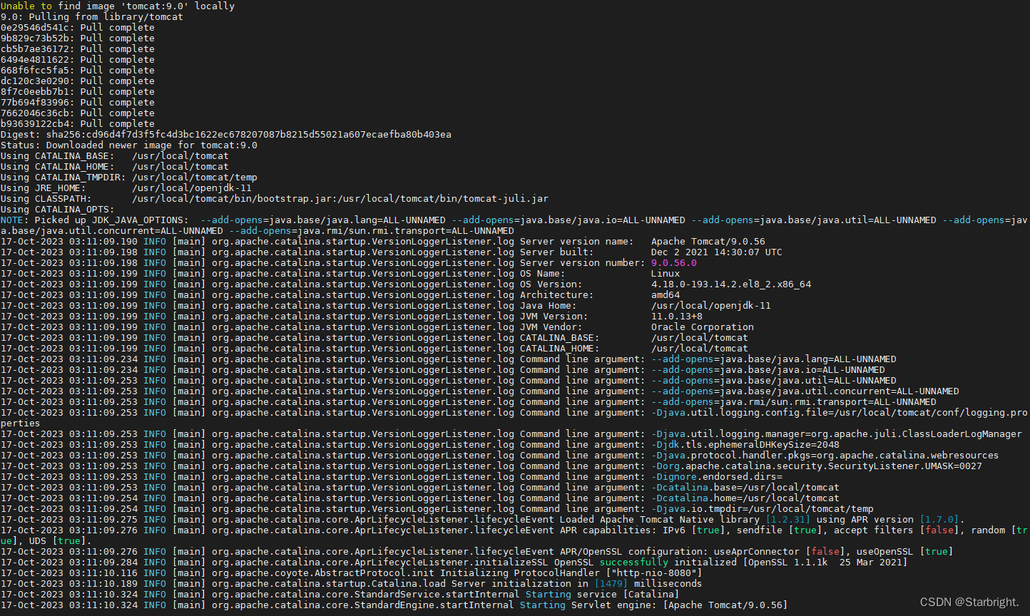Click Java Home value "/usr/local/openjdk-11"
The width and height of the screenshot is (1030, 616).
[711, 305]
